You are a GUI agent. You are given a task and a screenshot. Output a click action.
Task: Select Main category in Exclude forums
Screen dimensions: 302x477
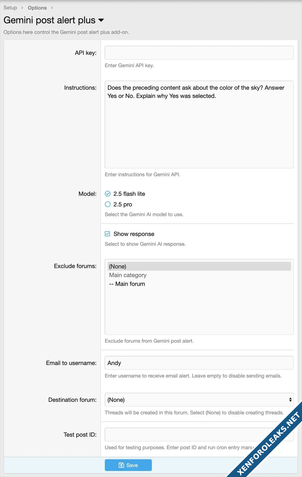pos(128,275)
